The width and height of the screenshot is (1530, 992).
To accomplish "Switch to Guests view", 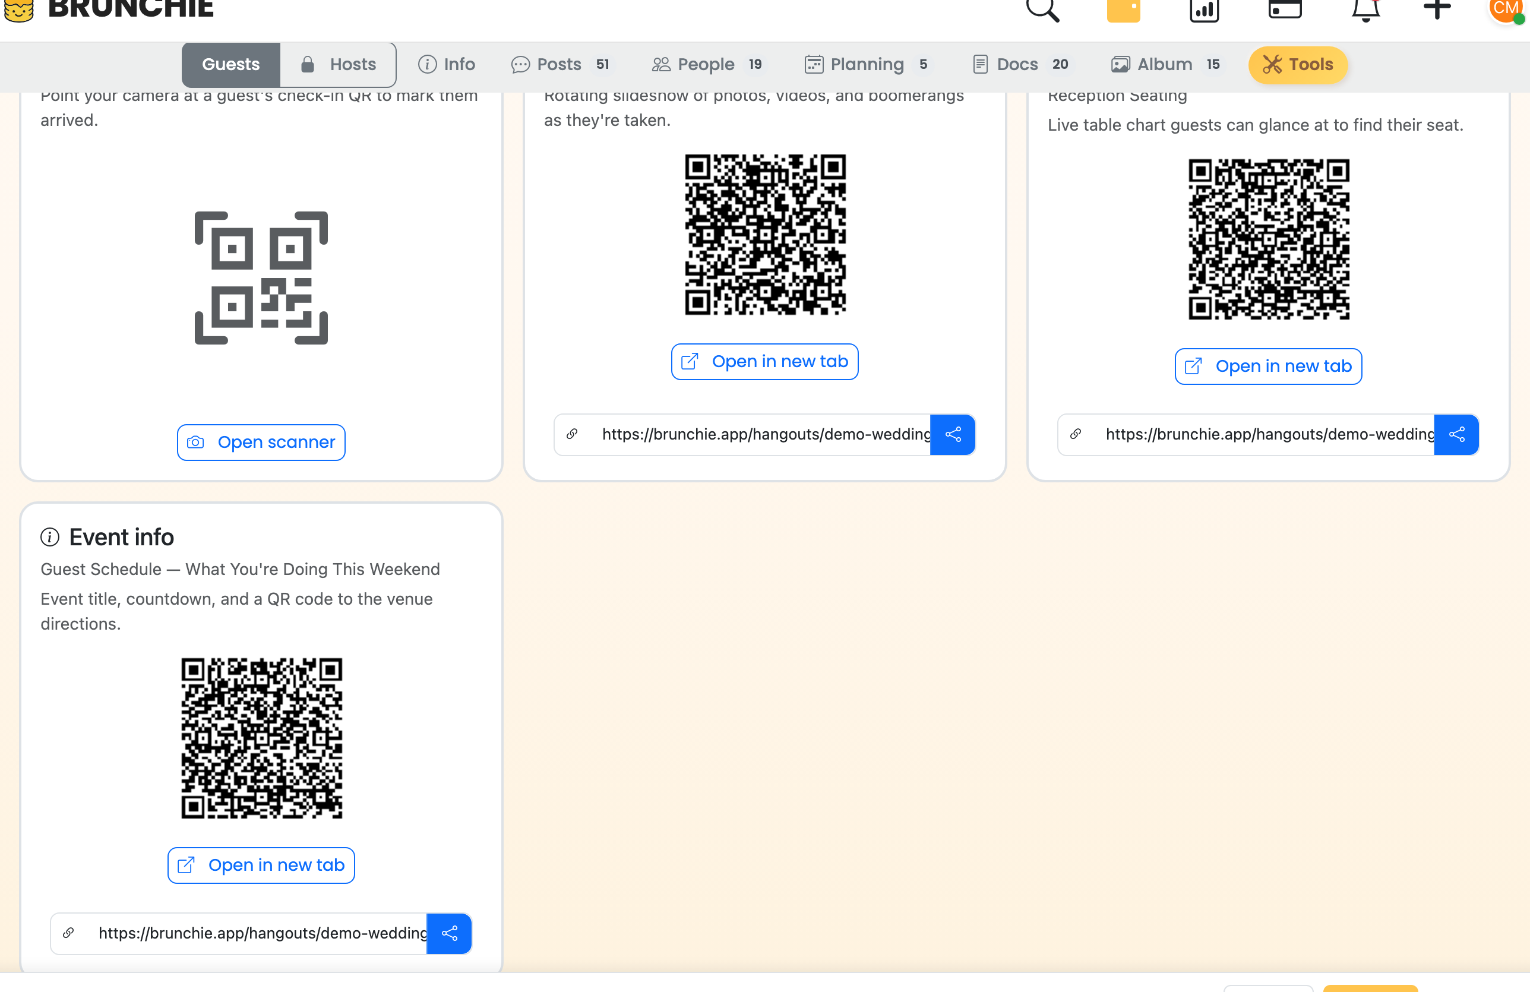I will pyautogui.click(x=231, y=64).
